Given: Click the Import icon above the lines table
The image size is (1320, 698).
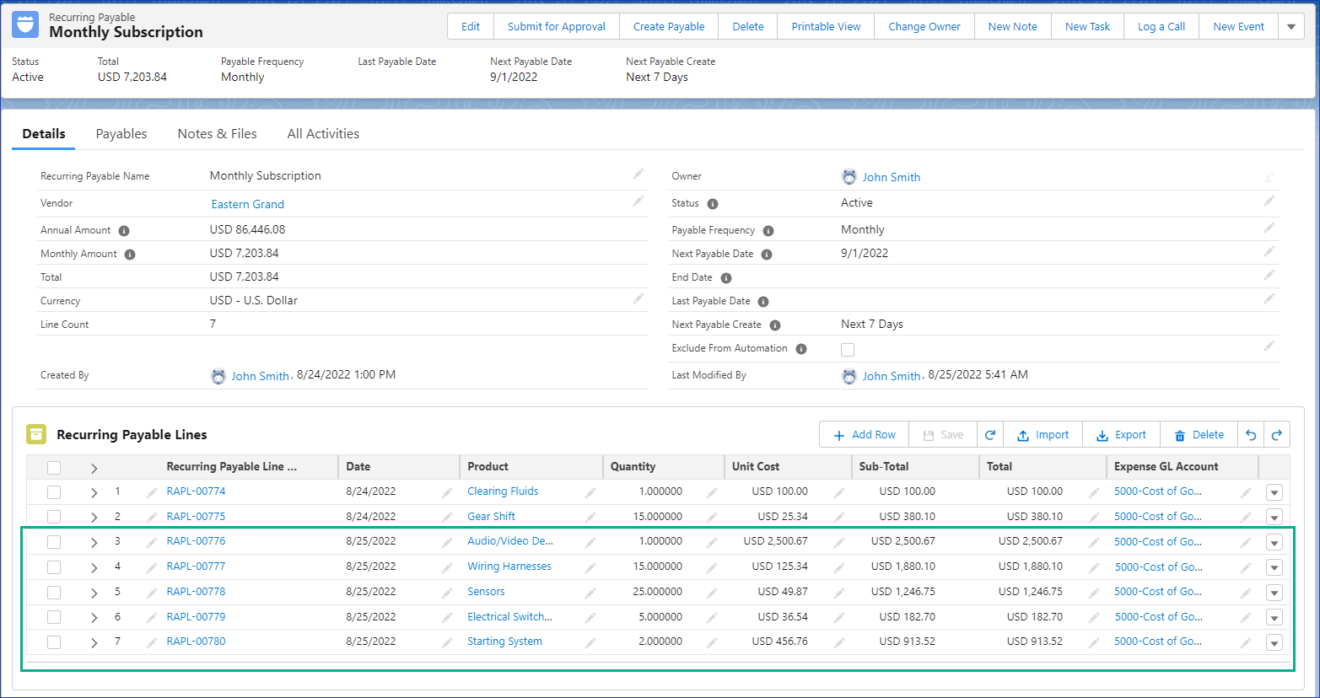Looking at the screenshot, I should pyautogui.click(x=1023, y=434).
